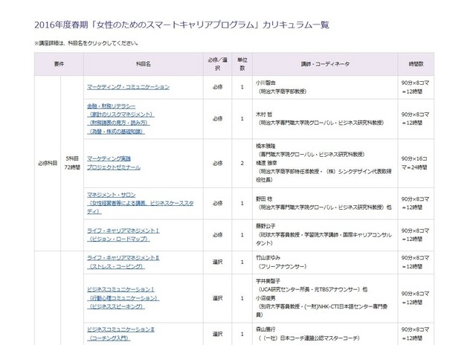This screenshot has height=345, width=476.
Task: Click 選択 in the ライフ・キャリアマネジメントⅡ row
Action: tap(218, 262)
